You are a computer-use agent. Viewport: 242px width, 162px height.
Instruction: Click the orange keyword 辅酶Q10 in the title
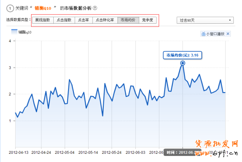point(43,8)
